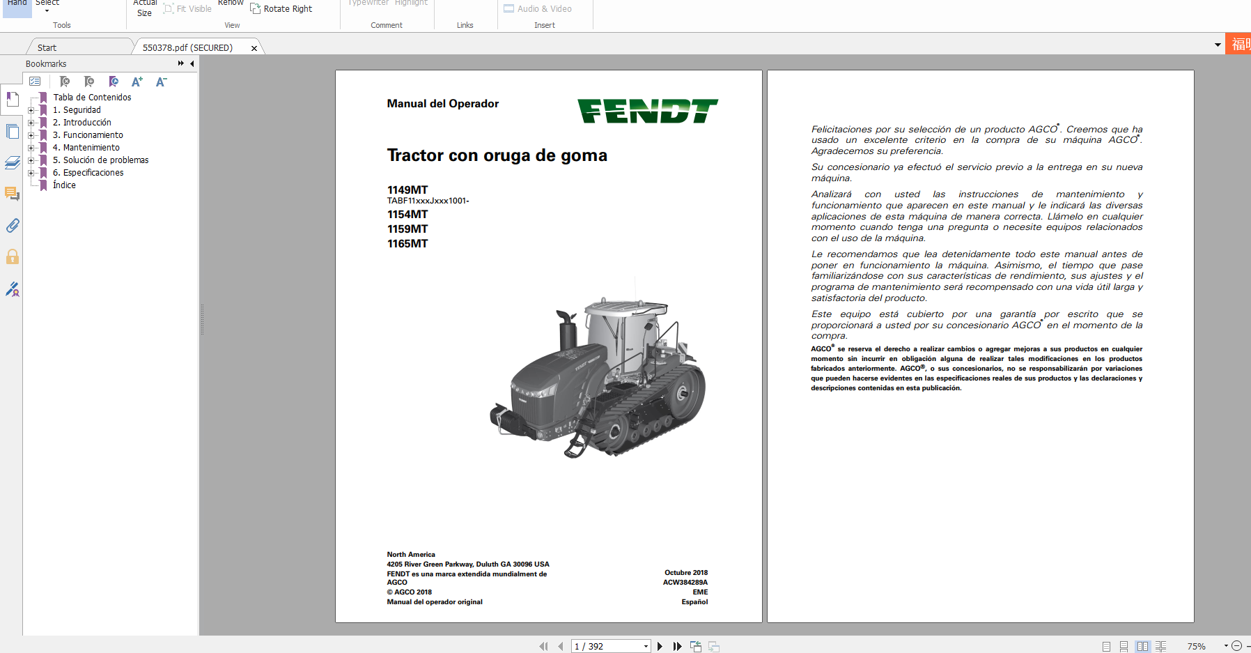This screenshot has height=653, width=1251.
Task: Open the Attachments paperclip panel
Action: [13, 226]
